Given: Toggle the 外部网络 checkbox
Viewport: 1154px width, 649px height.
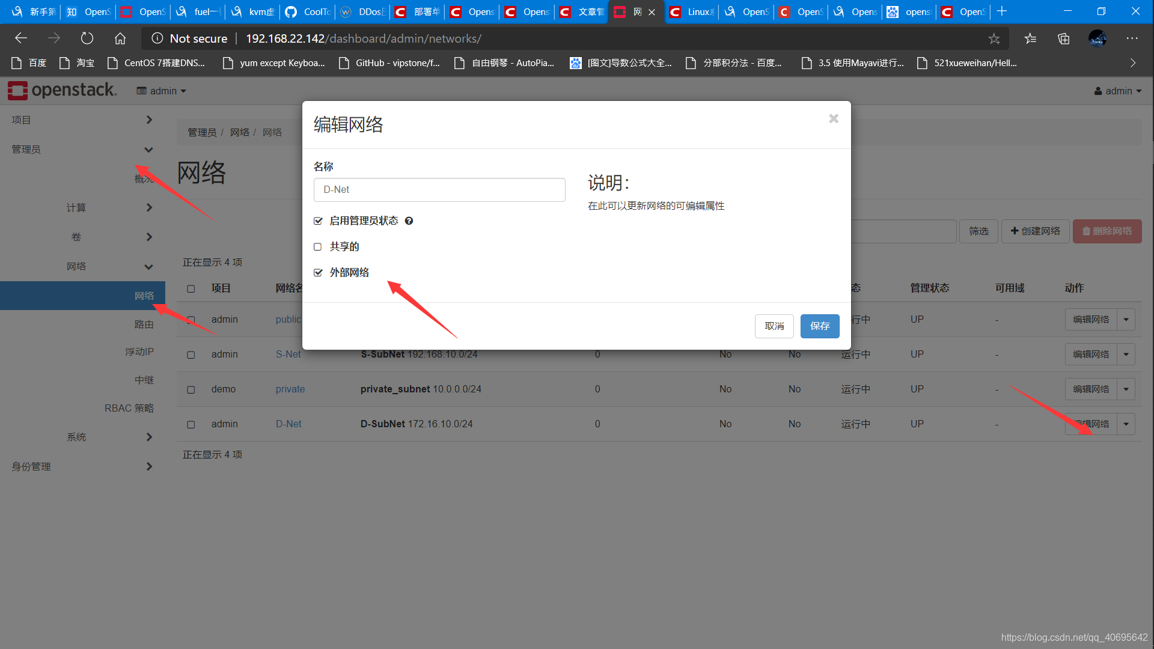Looking at the screenshot, I should point(318,273).
